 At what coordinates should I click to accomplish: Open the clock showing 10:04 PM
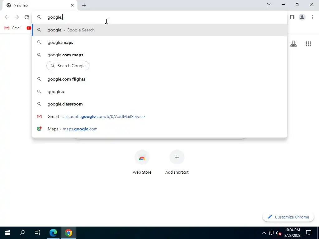[x=292, y=233]
